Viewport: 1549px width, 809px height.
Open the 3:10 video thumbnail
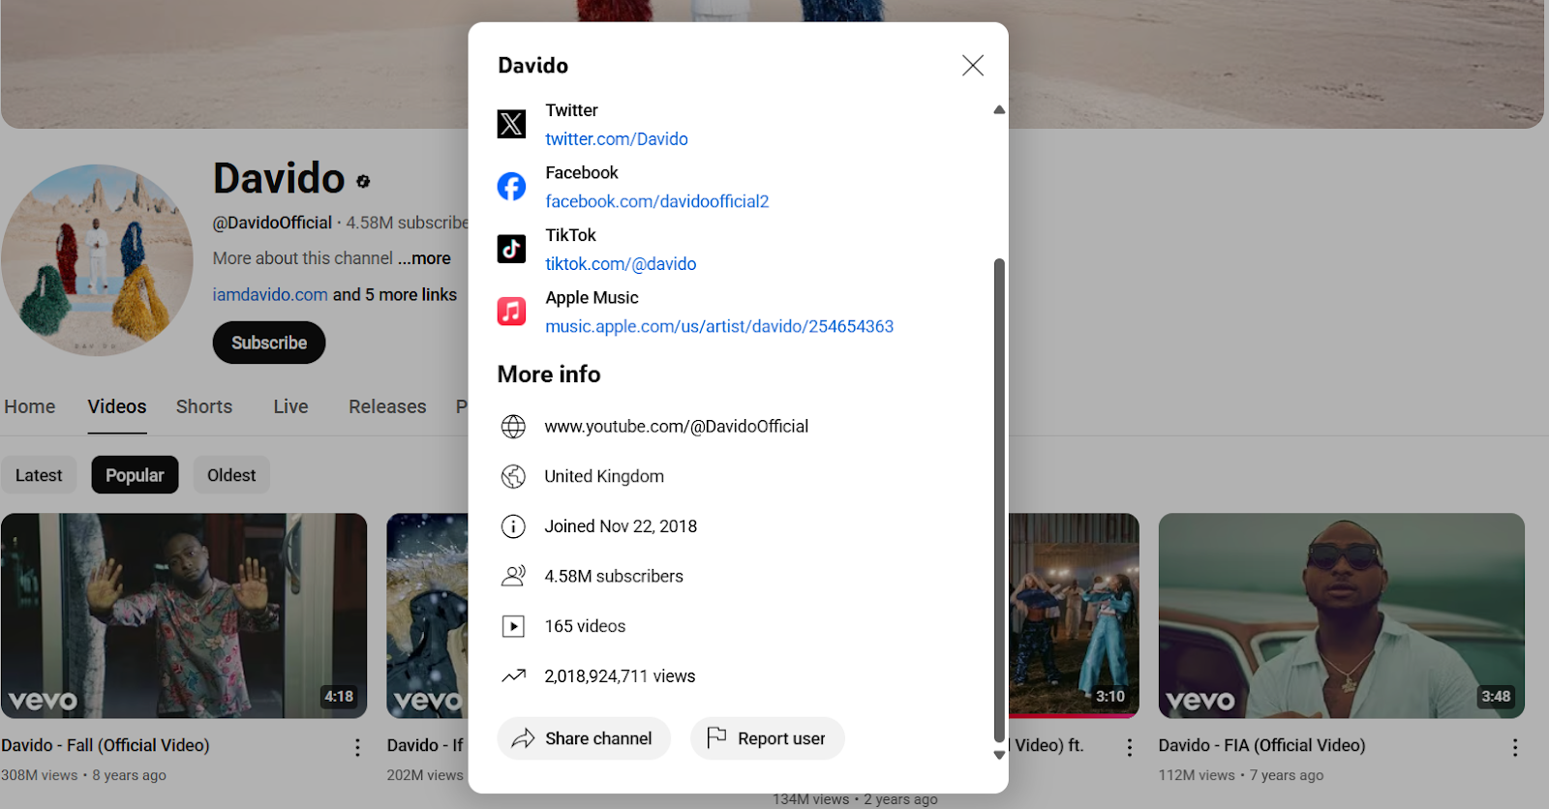1074,615
